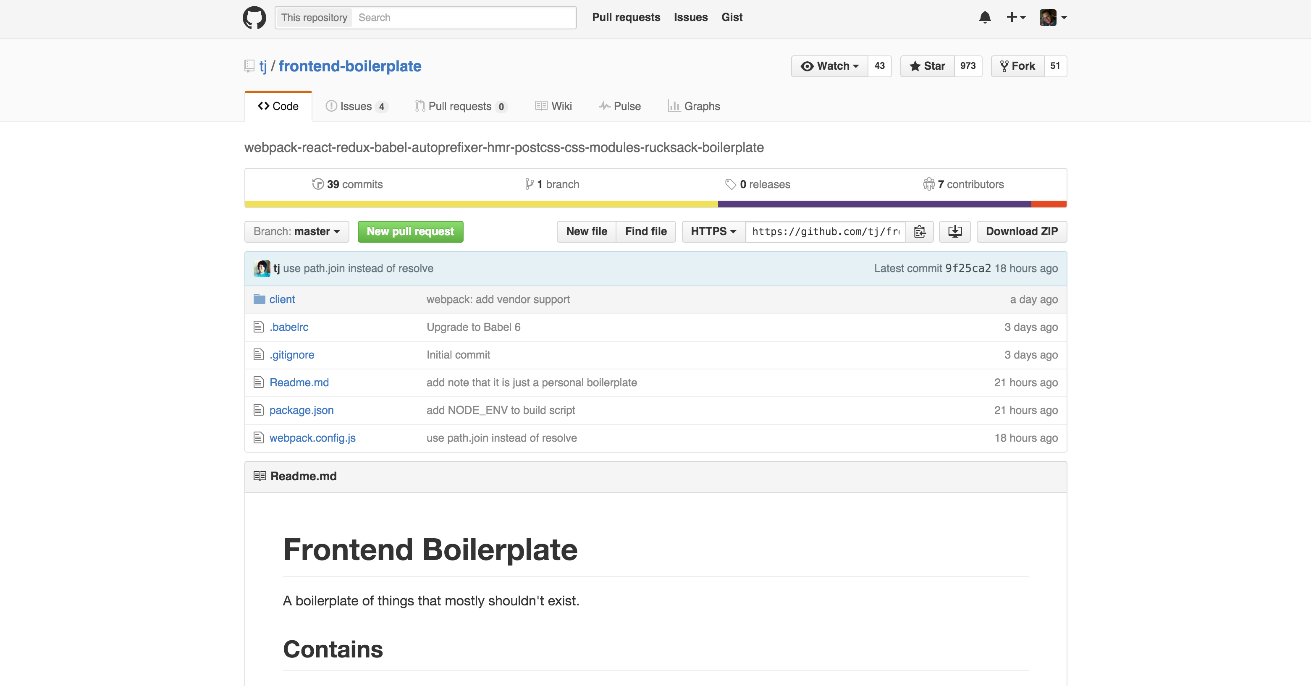1311x686 pixels.
Task: Toggle the This repository search scope
Action: coord(314,17)
